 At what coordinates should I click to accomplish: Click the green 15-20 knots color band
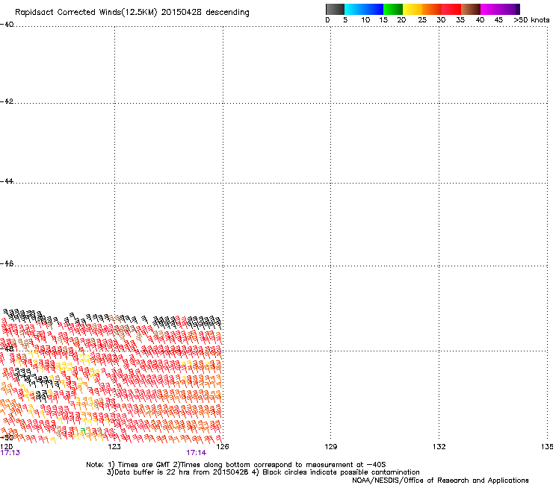pos(393,9)
